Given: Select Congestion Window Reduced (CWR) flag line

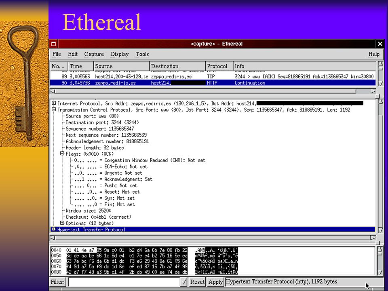Looking at the screenshot, I should point(140,160).
